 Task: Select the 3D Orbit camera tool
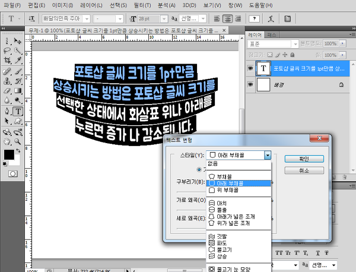[18, 132]
